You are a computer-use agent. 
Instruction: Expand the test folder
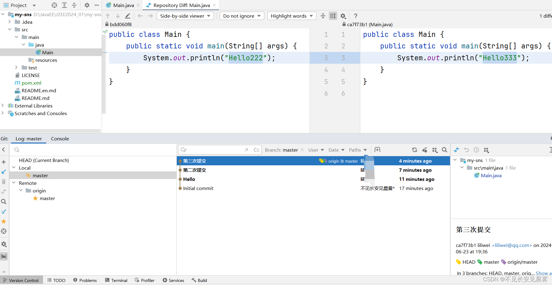(x=16, y=68)
